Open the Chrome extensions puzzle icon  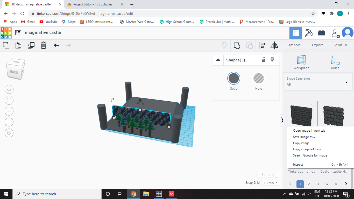[331, 13]
